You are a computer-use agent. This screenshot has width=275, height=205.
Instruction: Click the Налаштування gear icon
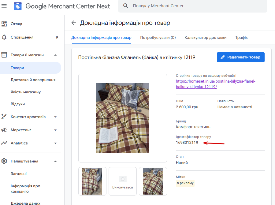point(4,161)
